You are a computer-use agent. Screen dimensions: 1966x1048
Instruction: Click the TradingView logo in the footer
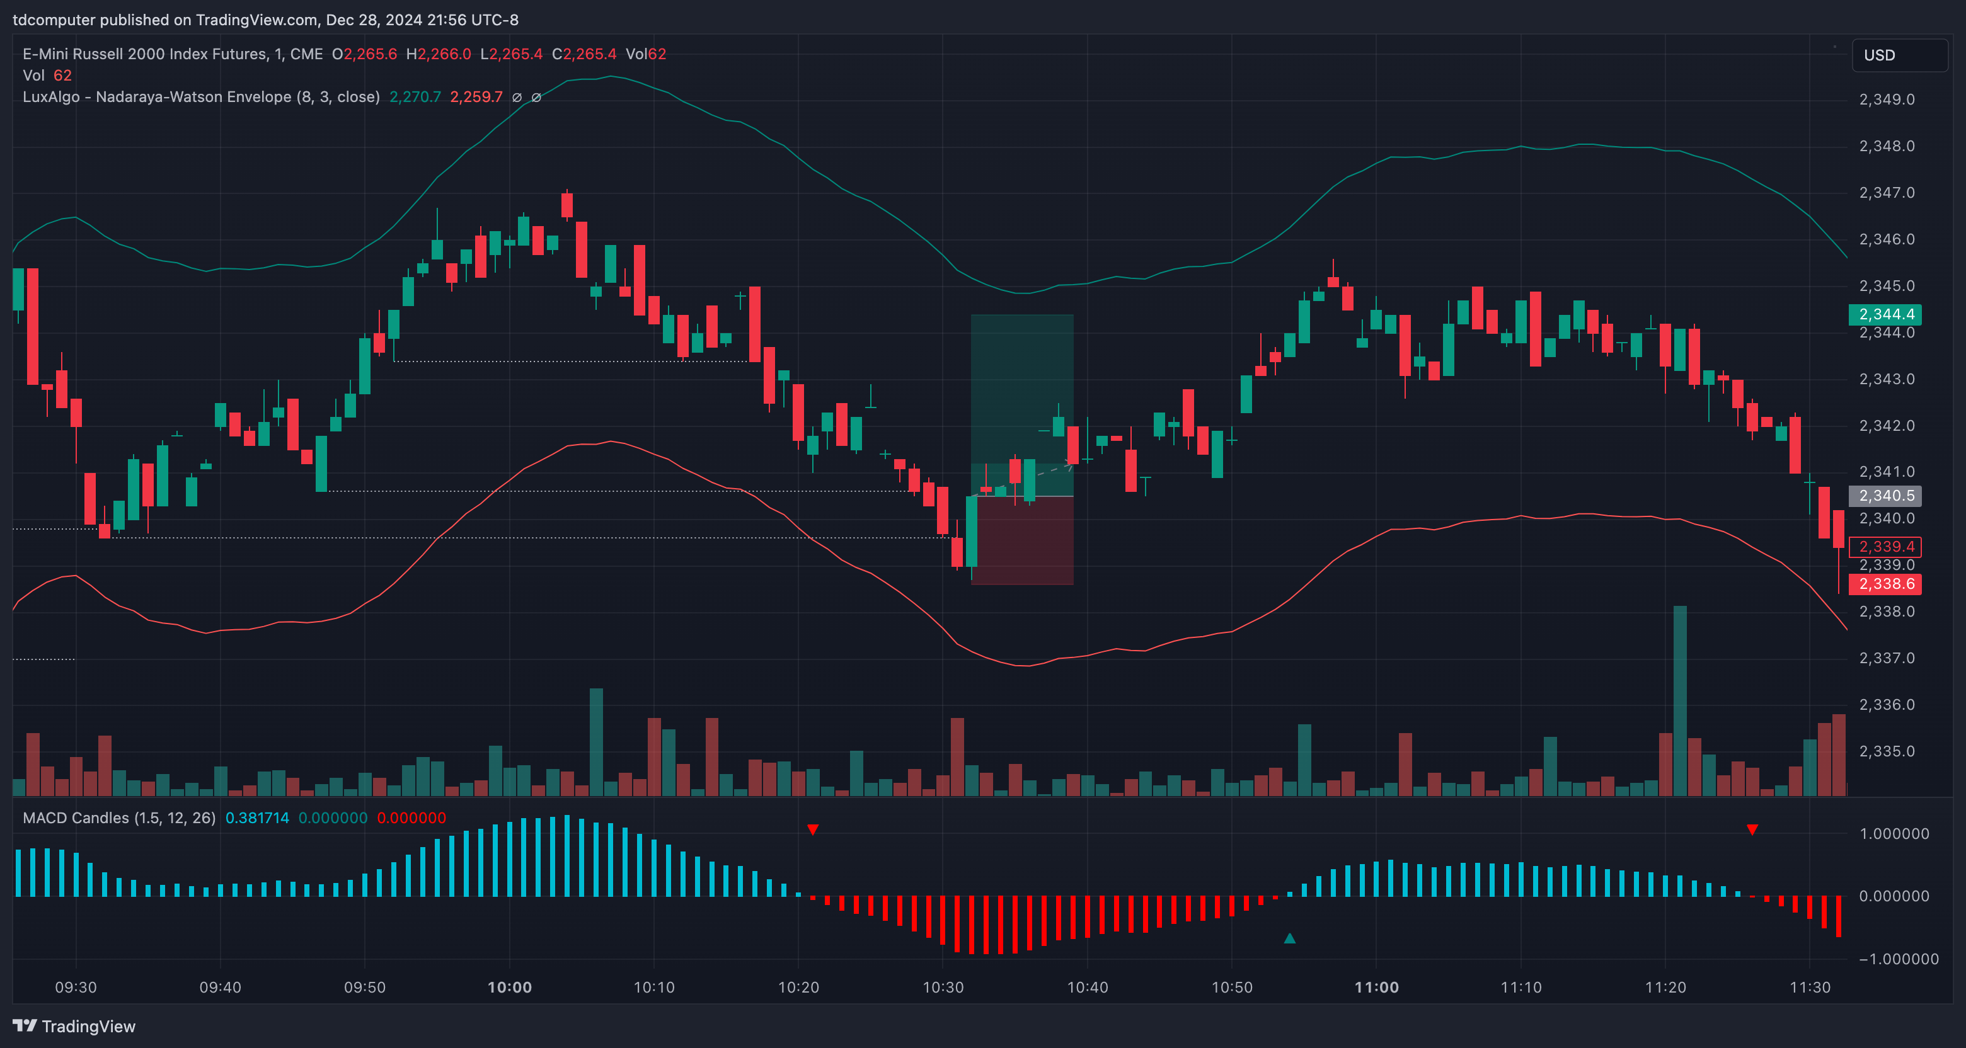tap(74, 1026)
